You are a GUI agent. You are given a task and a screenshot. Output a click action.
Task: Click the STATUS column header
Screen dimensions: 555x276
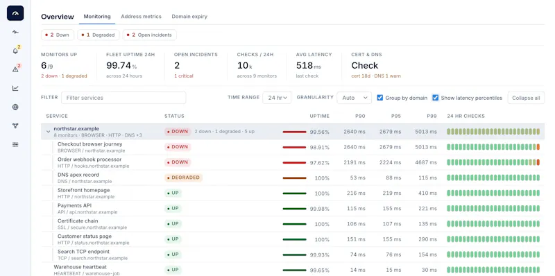click(174, 116)
